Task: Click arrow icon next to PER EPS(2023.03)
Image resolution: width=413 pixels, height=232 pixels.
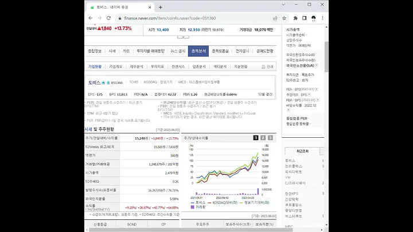Action: tap(316, 90)
